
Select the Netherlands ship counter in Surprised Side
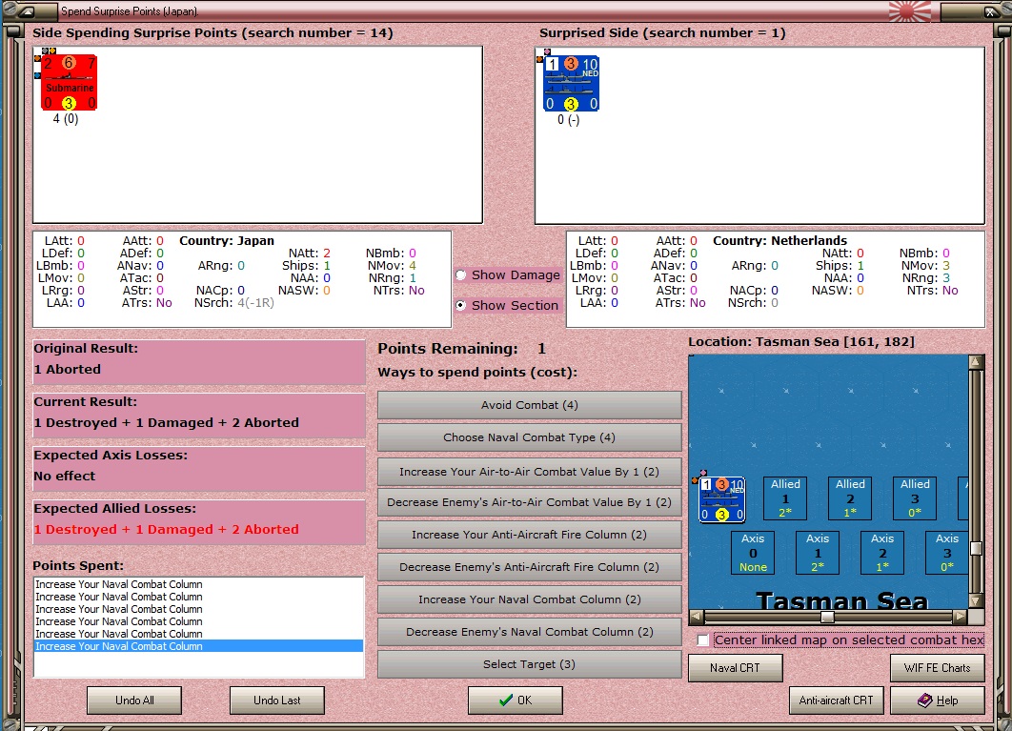[571, 83]
